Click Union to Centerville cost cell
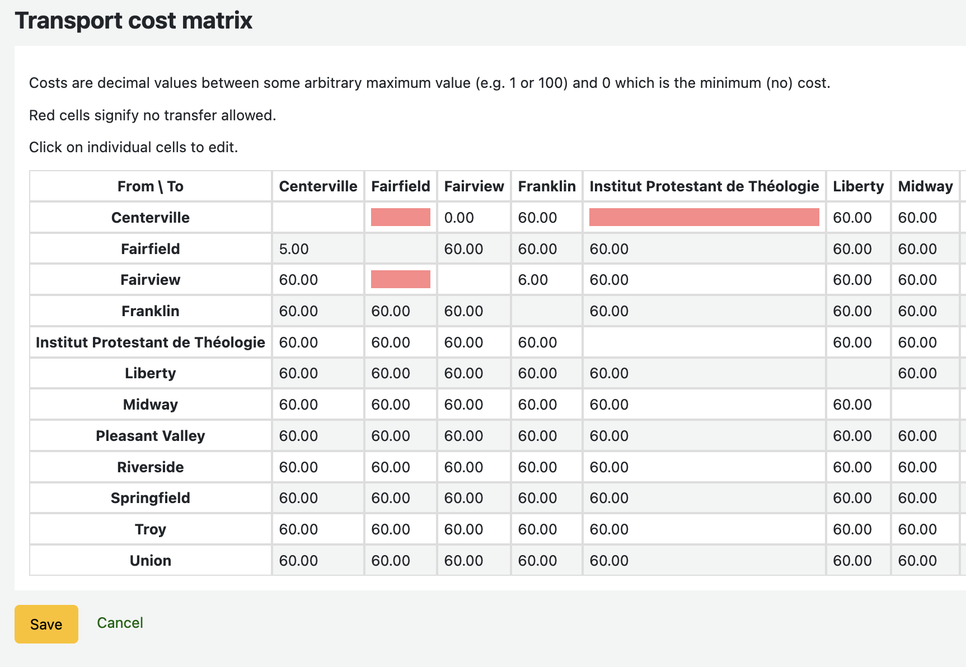The width and height of the screenshot is (966, 667). (x=317, y=561)
